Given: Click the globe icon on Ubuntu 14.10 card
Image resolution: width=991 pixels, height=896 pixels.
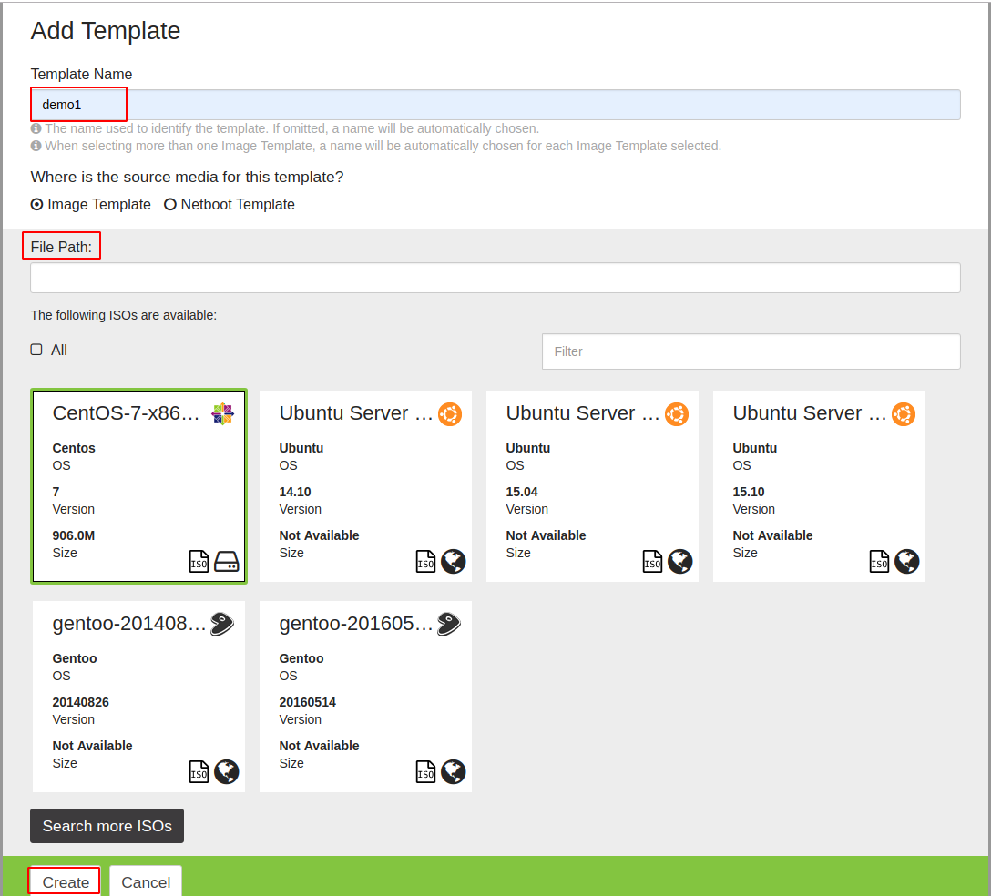Looking at the screenshot, I should 454,561.
